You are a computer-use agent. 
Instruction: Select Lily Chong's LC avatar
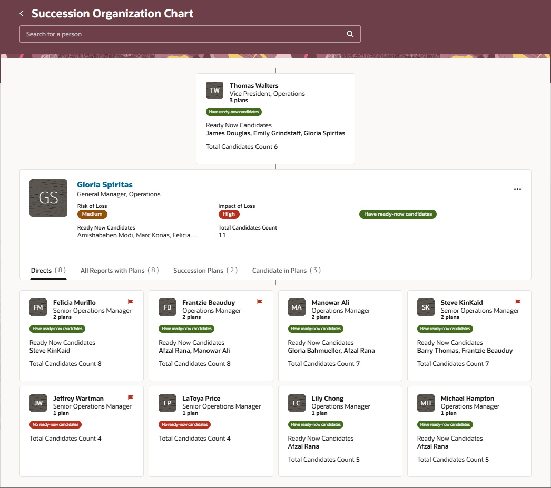tap(297, 403)
